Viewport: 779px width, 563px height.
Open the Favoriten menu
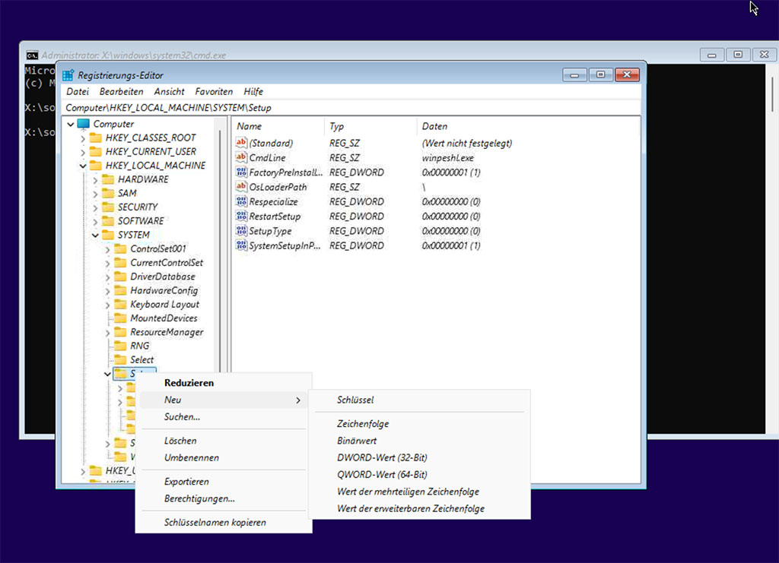[x=214, y=92]
